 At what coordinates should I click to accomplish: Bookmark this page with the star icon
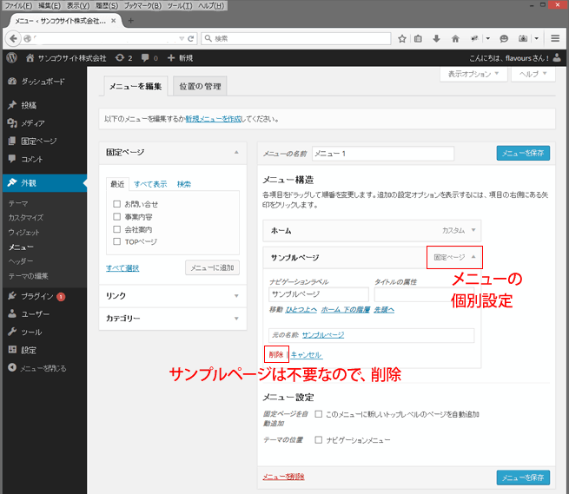pos(401,38)
